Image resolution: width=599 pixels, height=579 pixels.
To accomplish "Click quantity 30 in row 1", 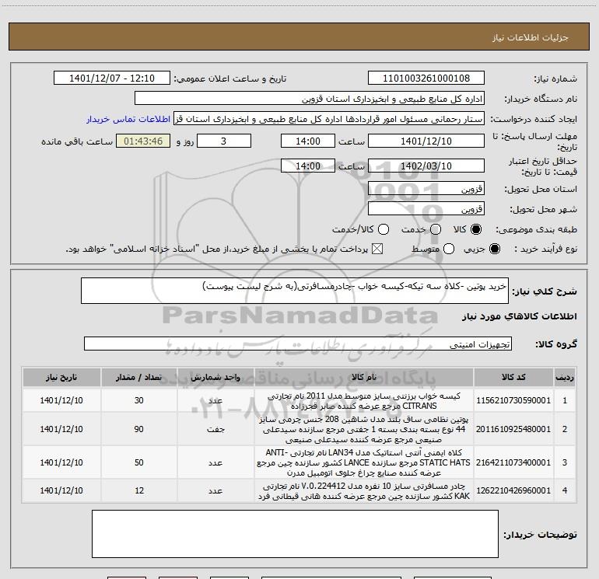I will (x=138, y=400).
